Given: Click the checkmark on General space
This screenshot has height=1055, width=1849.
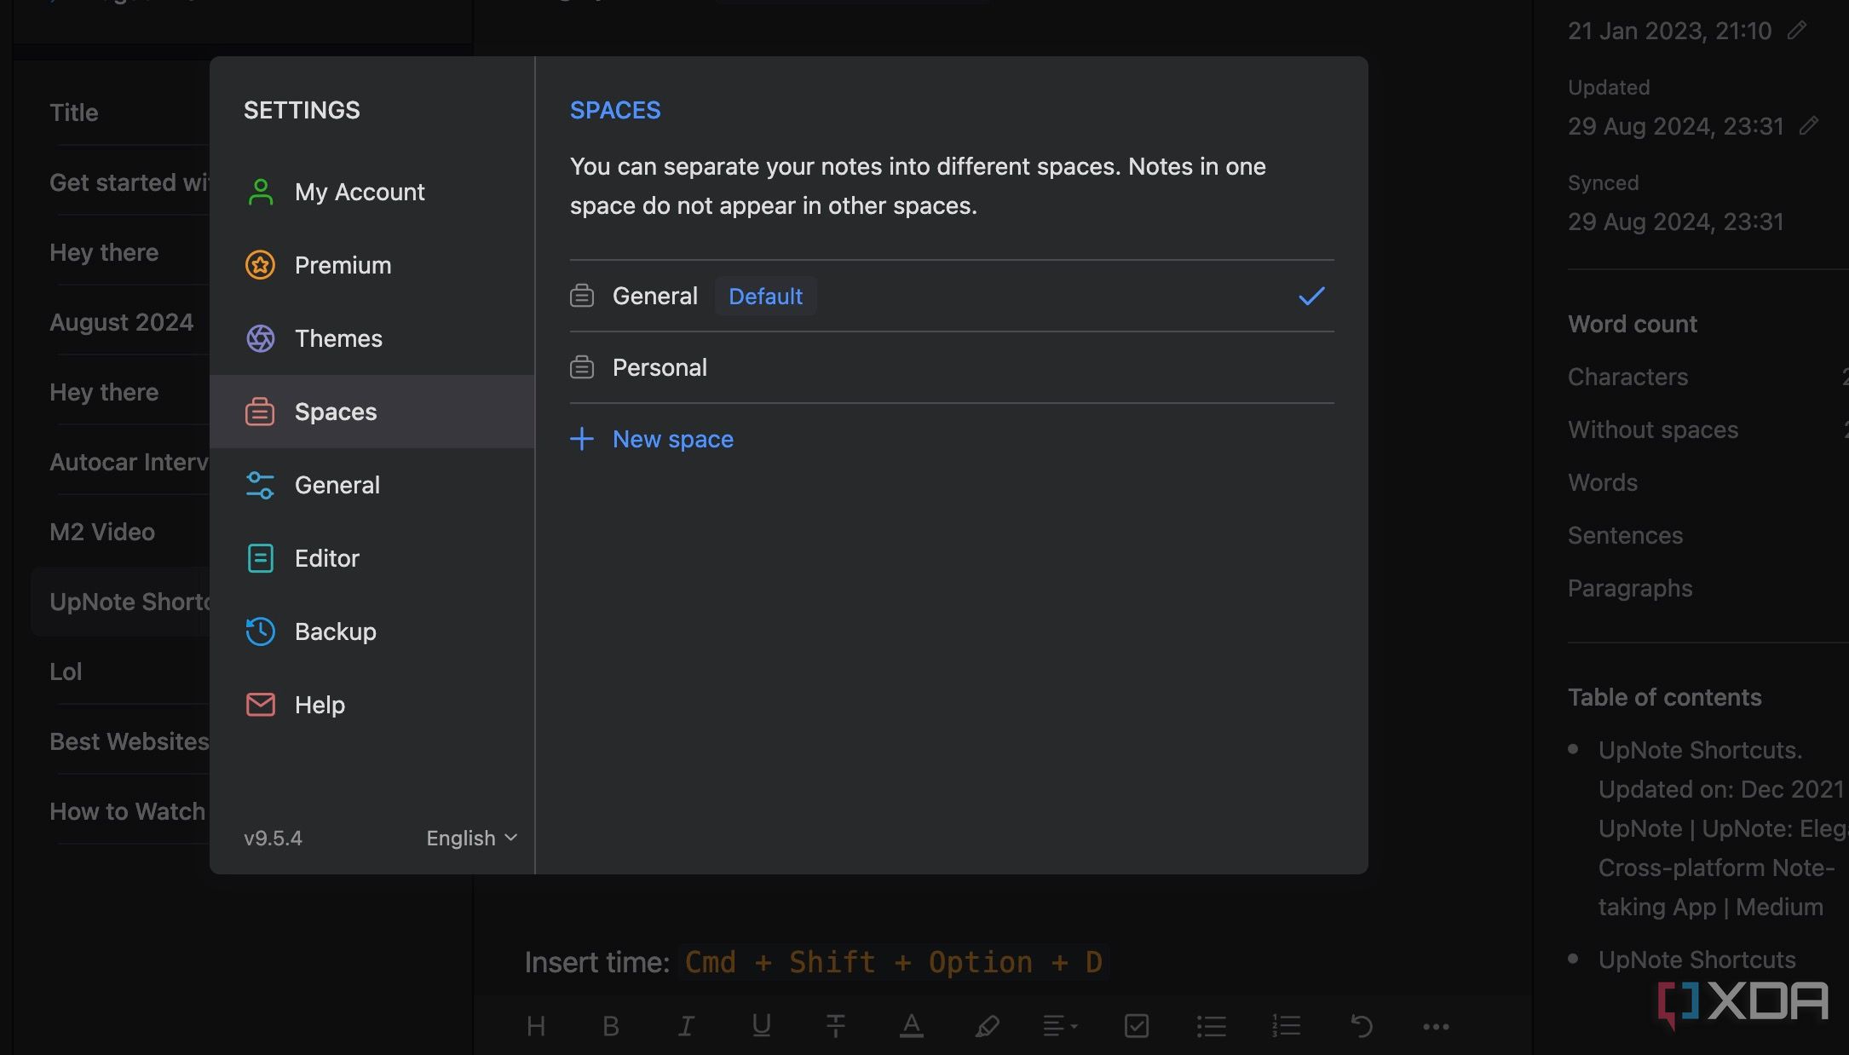Looking at the screenshot, I should [1311, 296].
